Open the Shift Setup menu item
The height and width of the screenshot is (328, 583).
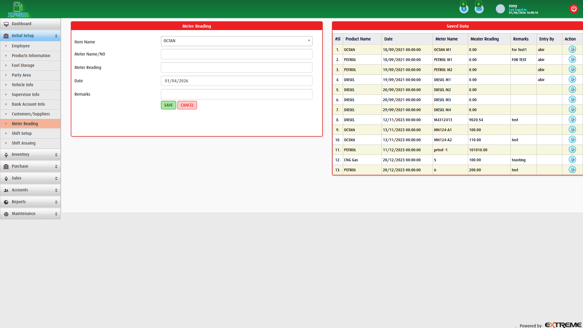[22, 133]
